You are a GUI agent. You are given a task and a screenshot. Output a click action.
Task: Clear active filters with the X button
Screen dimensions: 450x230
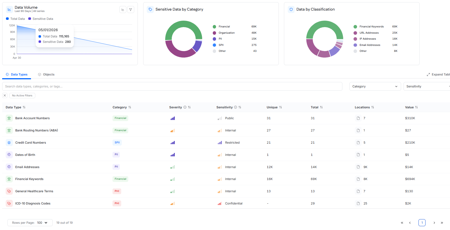click(5, 96)
